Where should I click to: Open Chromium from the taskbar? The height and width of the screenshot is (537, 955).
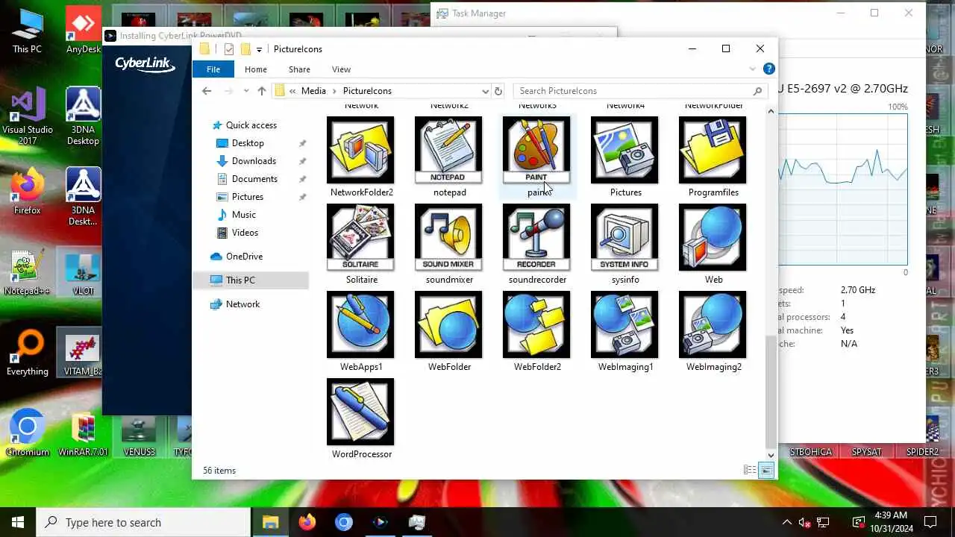tap(343, 522)
